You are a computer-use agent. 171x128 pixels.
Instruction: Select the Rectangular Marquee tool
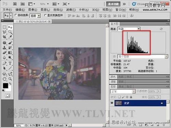4,27
